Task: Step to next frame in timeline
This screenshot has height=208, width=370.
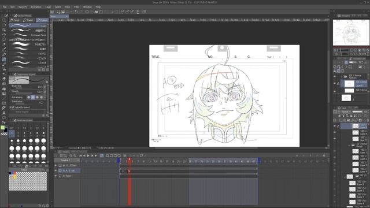Action: click(92, 155)
